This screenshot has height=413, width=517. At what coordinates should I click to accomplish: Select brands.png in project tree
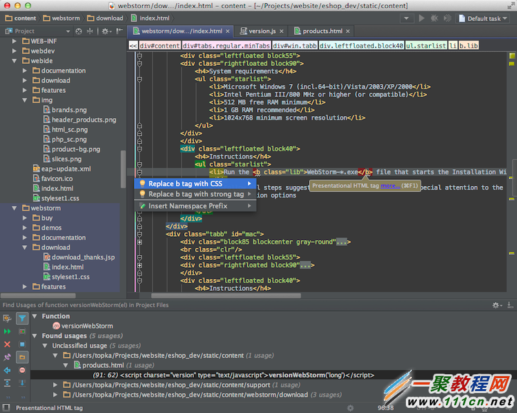65,110
